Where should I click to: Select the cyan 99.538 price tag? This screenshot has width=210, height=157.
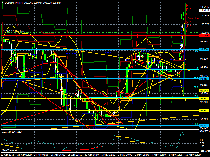click(x=204, y=49)
